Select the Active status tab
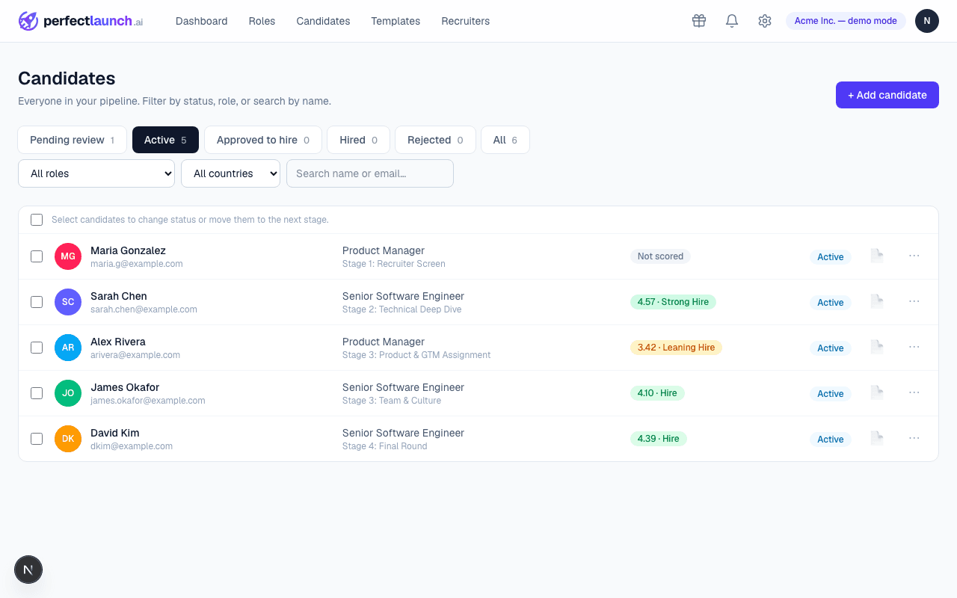Viewport: 957px width, 598px height. pos(165,140)
